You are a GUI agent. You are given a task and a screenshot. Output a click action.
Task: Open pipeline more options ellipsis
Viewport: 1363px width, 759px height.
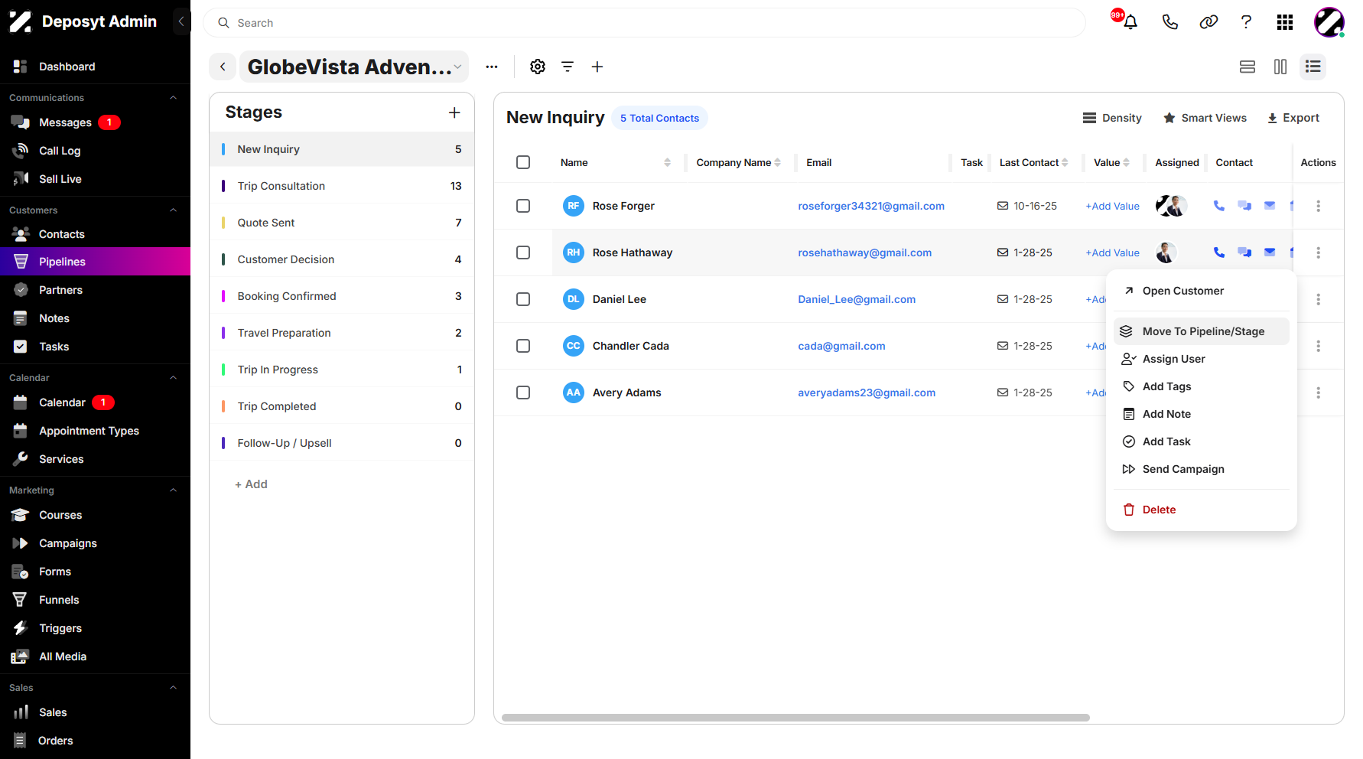pos(492,67)
